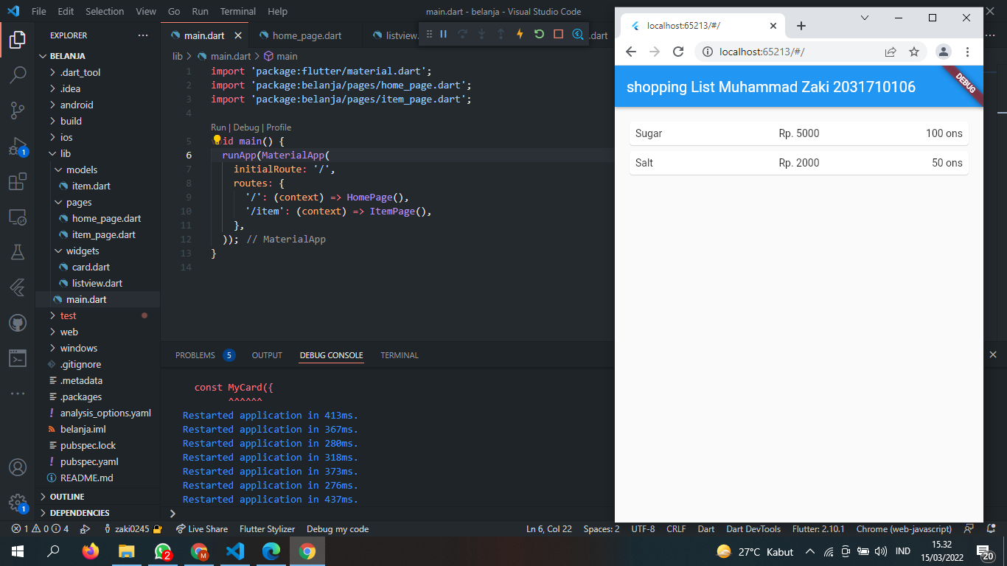Screen dimensions: 1007x566
Task: Click the Debug code lens above main
Action: tap(245, 127)
